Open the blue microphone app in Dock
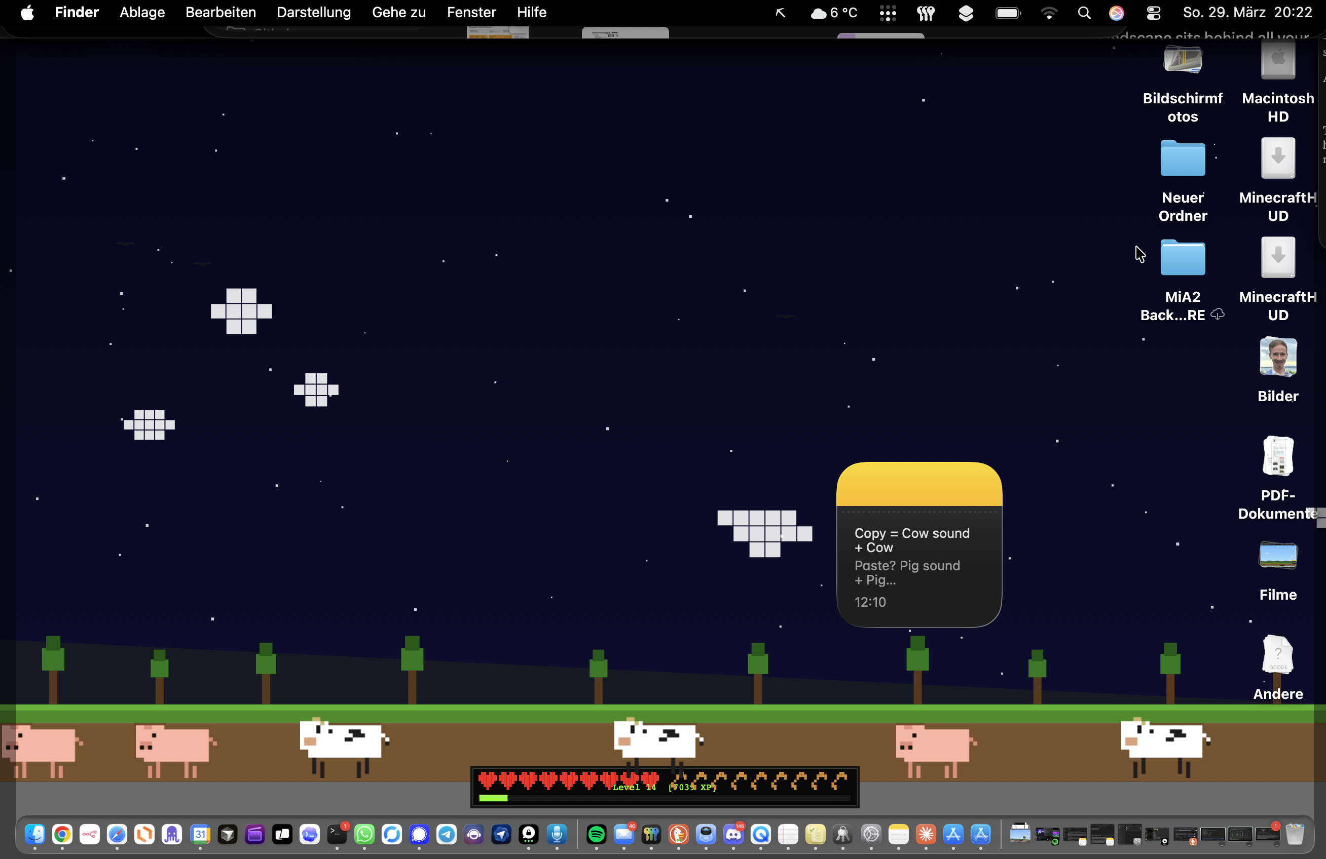 pyautogui.click(x=557, y=834)
